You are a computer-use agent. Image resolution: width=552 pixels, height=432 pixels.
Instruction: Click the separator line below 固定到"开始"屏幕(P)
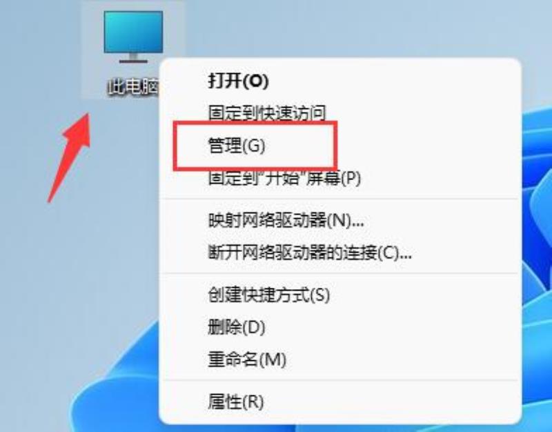(340, 199)
